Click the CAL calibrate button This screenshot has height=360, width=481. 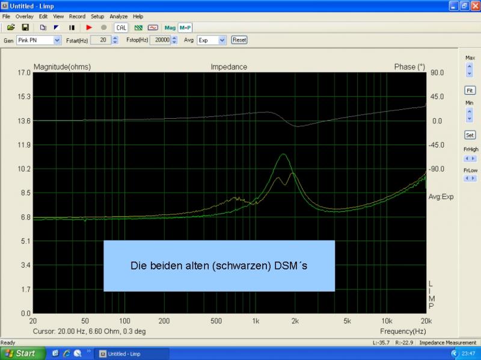121,28
